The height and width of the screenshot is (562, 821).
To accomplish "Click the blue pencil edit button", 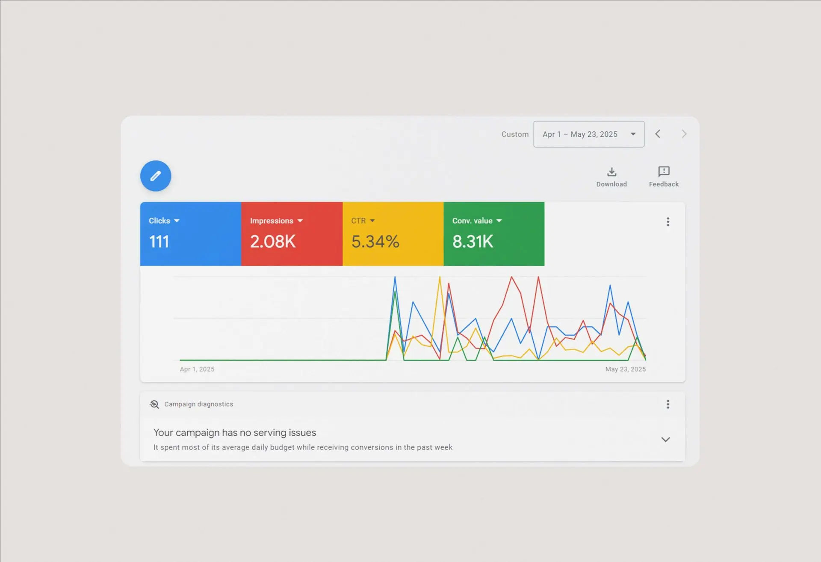I will click(156, 176).
